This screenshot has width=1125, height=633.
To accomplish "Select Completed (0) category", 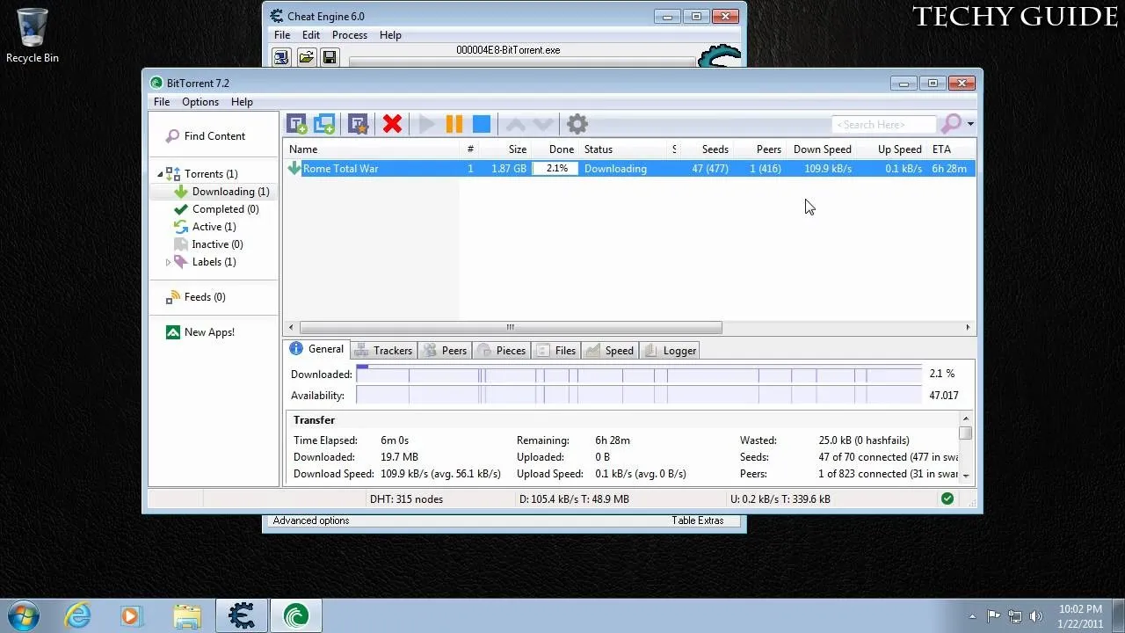I will (216, 209).
